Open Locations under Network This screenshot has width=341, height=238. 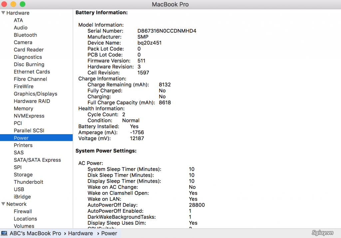(x=25, y=219)
